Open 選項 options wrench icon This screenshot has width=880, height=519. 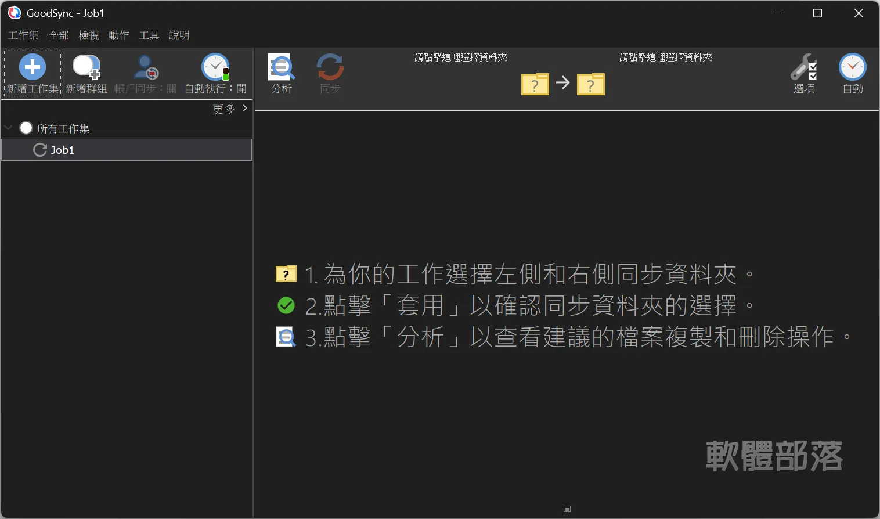coord(804,67)
